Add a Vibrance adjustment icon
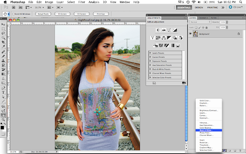This screenshot has width=246, height=154. point(152,38)
